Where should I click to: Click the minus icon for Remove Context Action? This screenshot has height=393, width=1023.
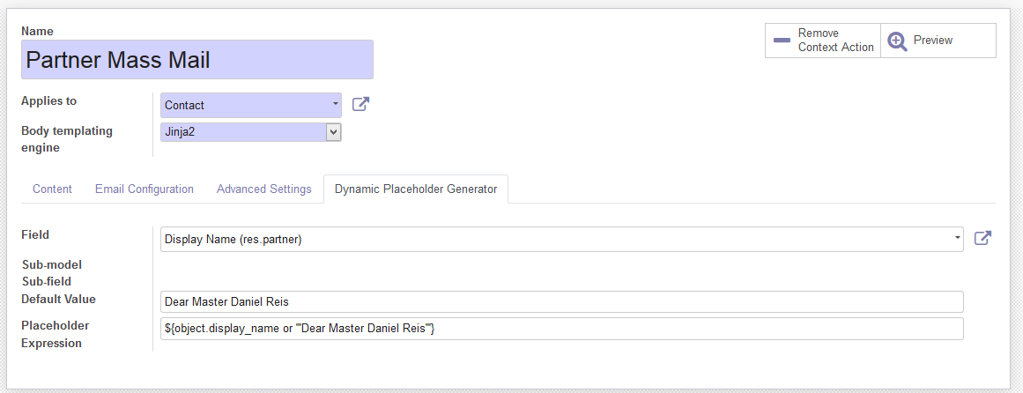pyautogui.click(x=782, y=41)
